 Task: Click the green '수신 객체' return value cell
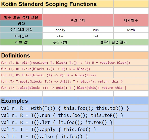[x=60, y=42]
